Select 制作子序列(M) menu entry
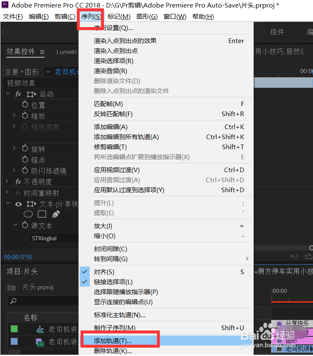 pos(166,328)
